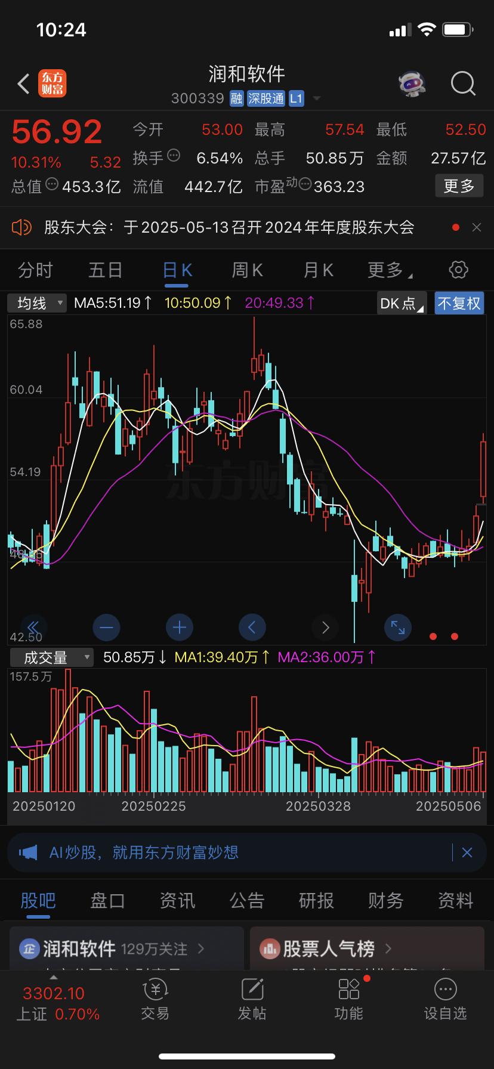Open 设自选 watchlist options
Screen dimensions: 494x1069
click(445, 1000)
